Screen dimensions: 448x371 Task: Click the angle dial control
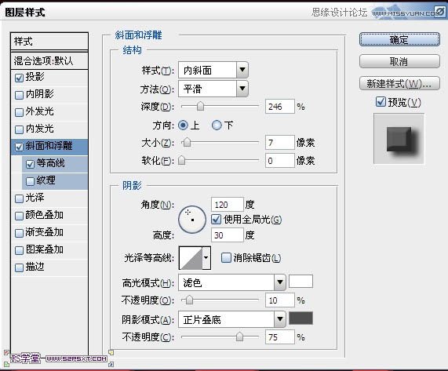pyautogui.click(x=192, y=220)
